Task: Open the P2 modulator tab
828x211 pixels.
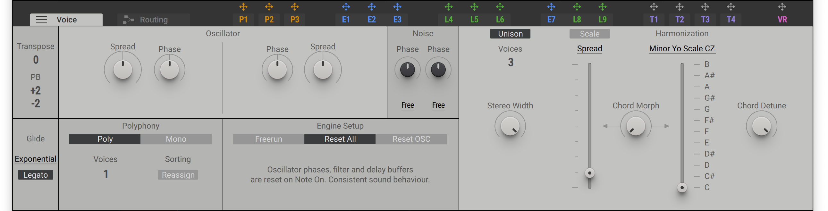Action: (269, 20)
